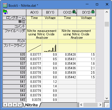Click the file header text under columns C and D
Viewport: 112px width, 110px height.
tap(77, 34)
